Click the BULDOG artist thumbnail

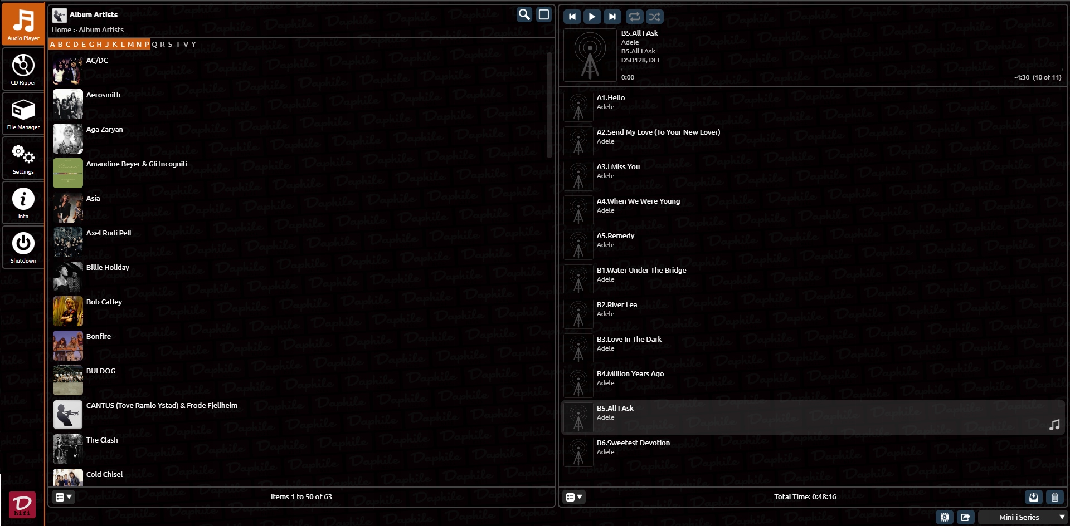(68, 380)
